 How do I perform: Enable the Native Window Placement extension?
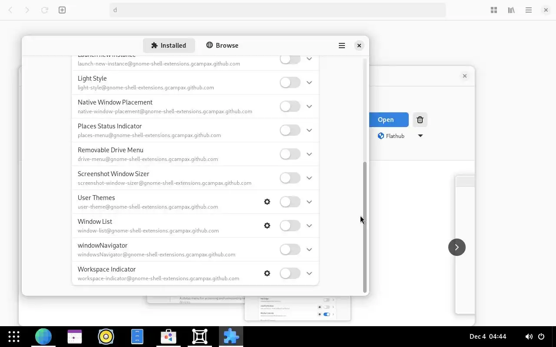(290, 106)
